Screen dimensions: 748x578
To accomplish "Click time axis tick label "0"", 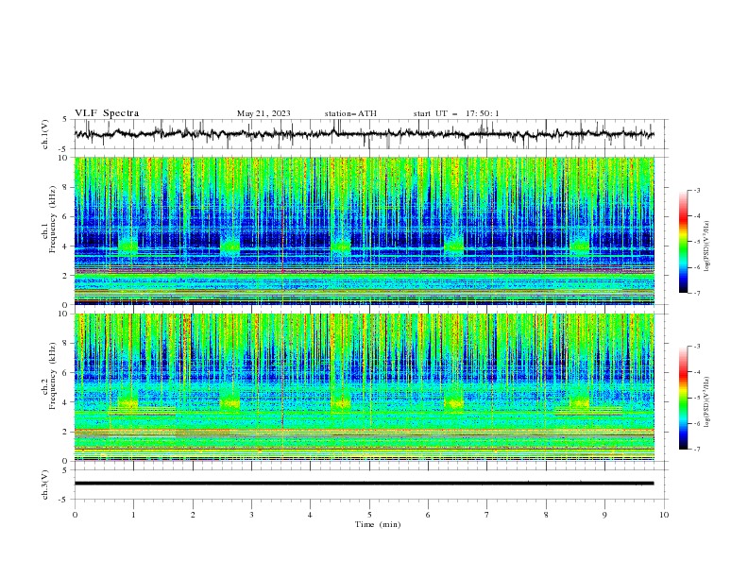I will [x=75, y=515].
